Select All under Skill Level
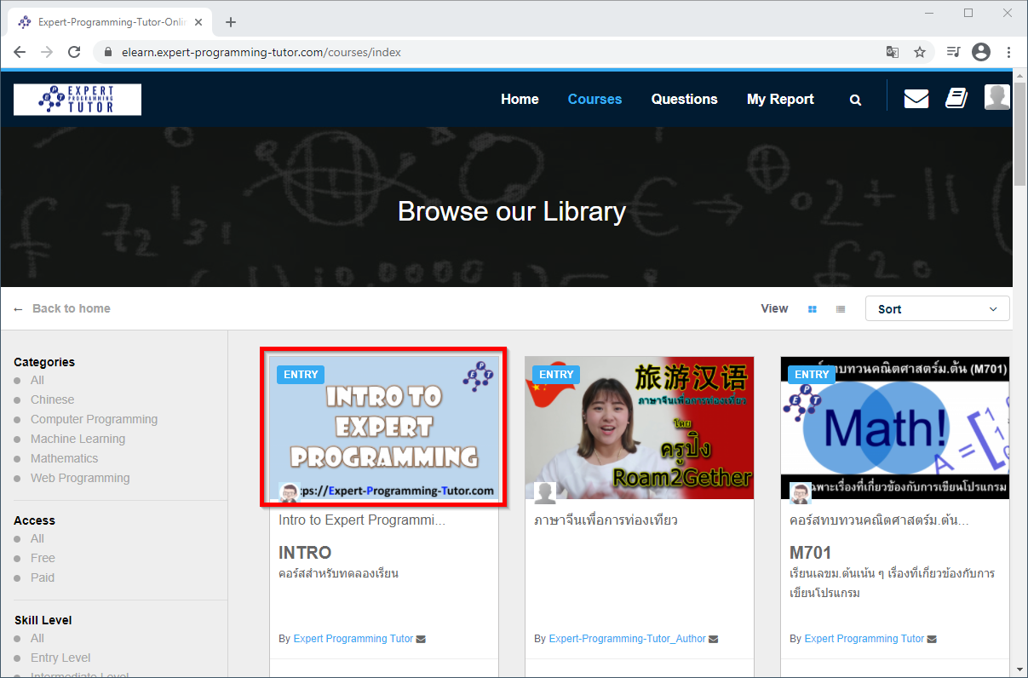The image size is (1028, 678). [37, 639]
